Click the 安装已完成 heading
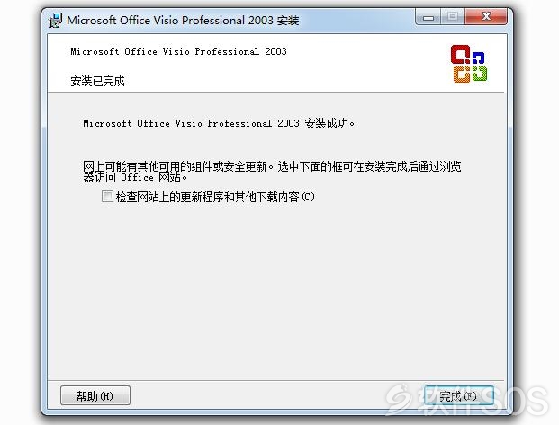 point(97,81)
